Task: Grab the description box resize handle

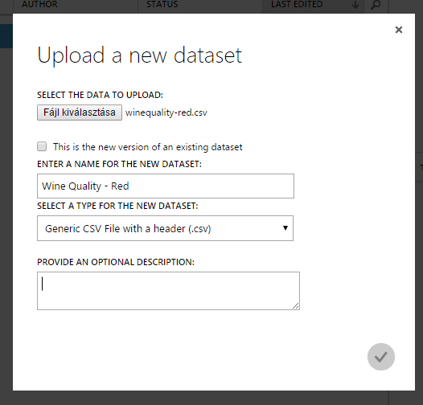Action: (x=296, y=306)
